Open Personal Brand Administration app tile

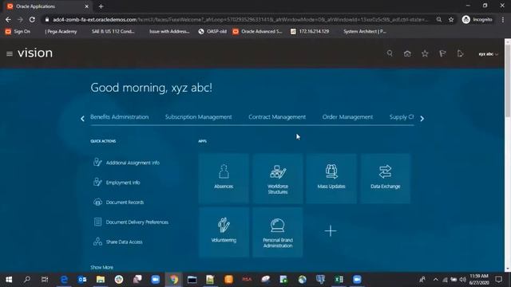coord(278,232)
